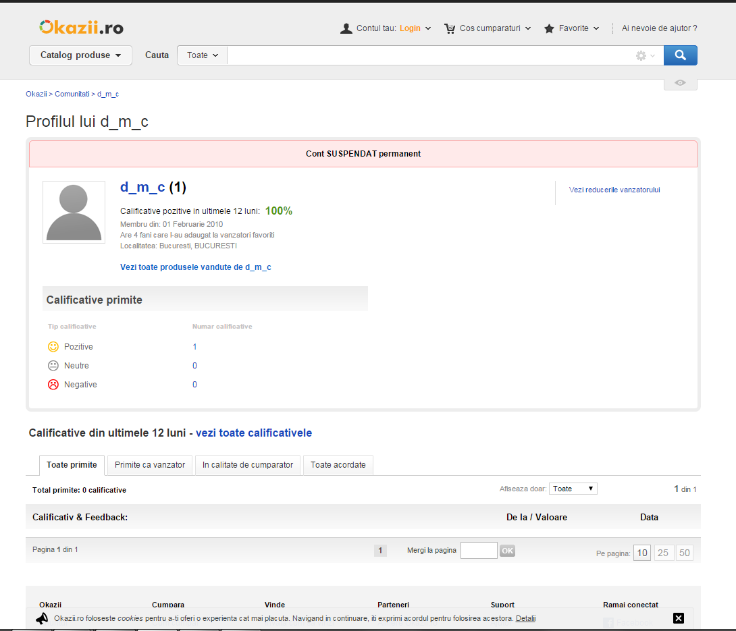Click the Negative frowning face icon
Image resolution: width=736 pixels, height=631 pixels.
point(53,384)
